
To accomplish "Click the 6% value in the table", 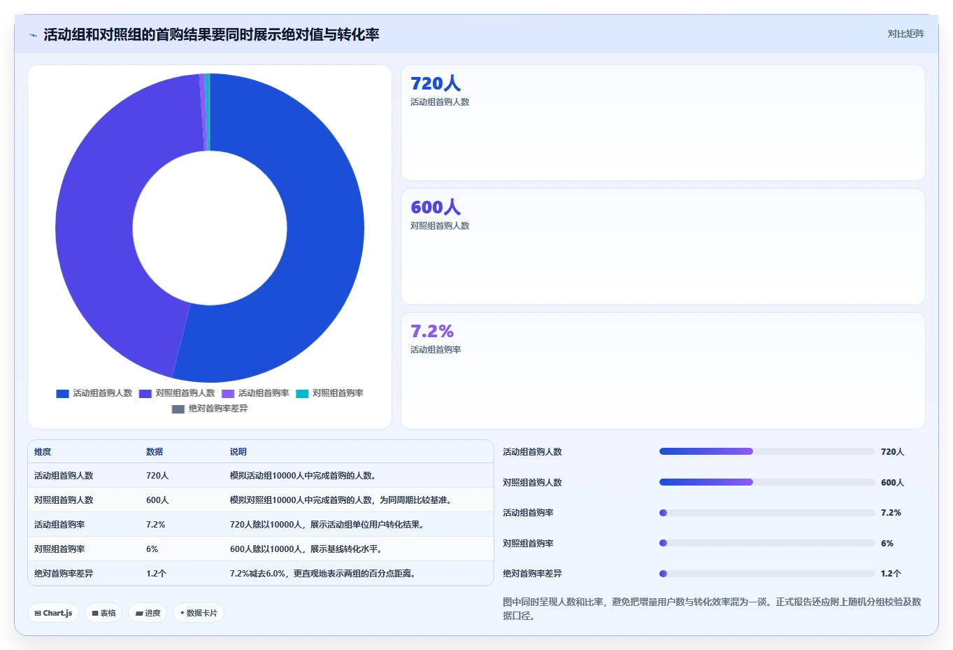I will click(x=152, y=549).
